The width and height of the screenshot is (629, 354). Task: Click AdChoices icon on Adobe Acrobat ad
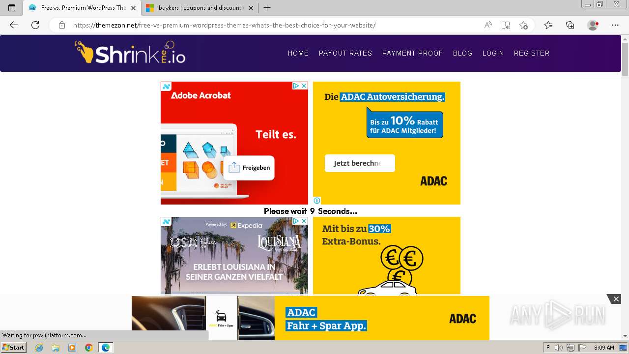pos(296,86)
